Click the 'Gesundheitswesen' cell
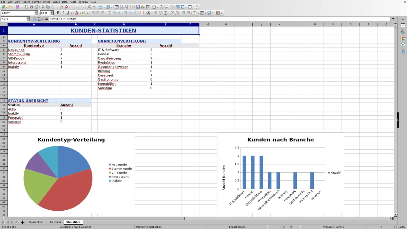The width and height of the screenshot is (407, 229). (x=124, y=67)
